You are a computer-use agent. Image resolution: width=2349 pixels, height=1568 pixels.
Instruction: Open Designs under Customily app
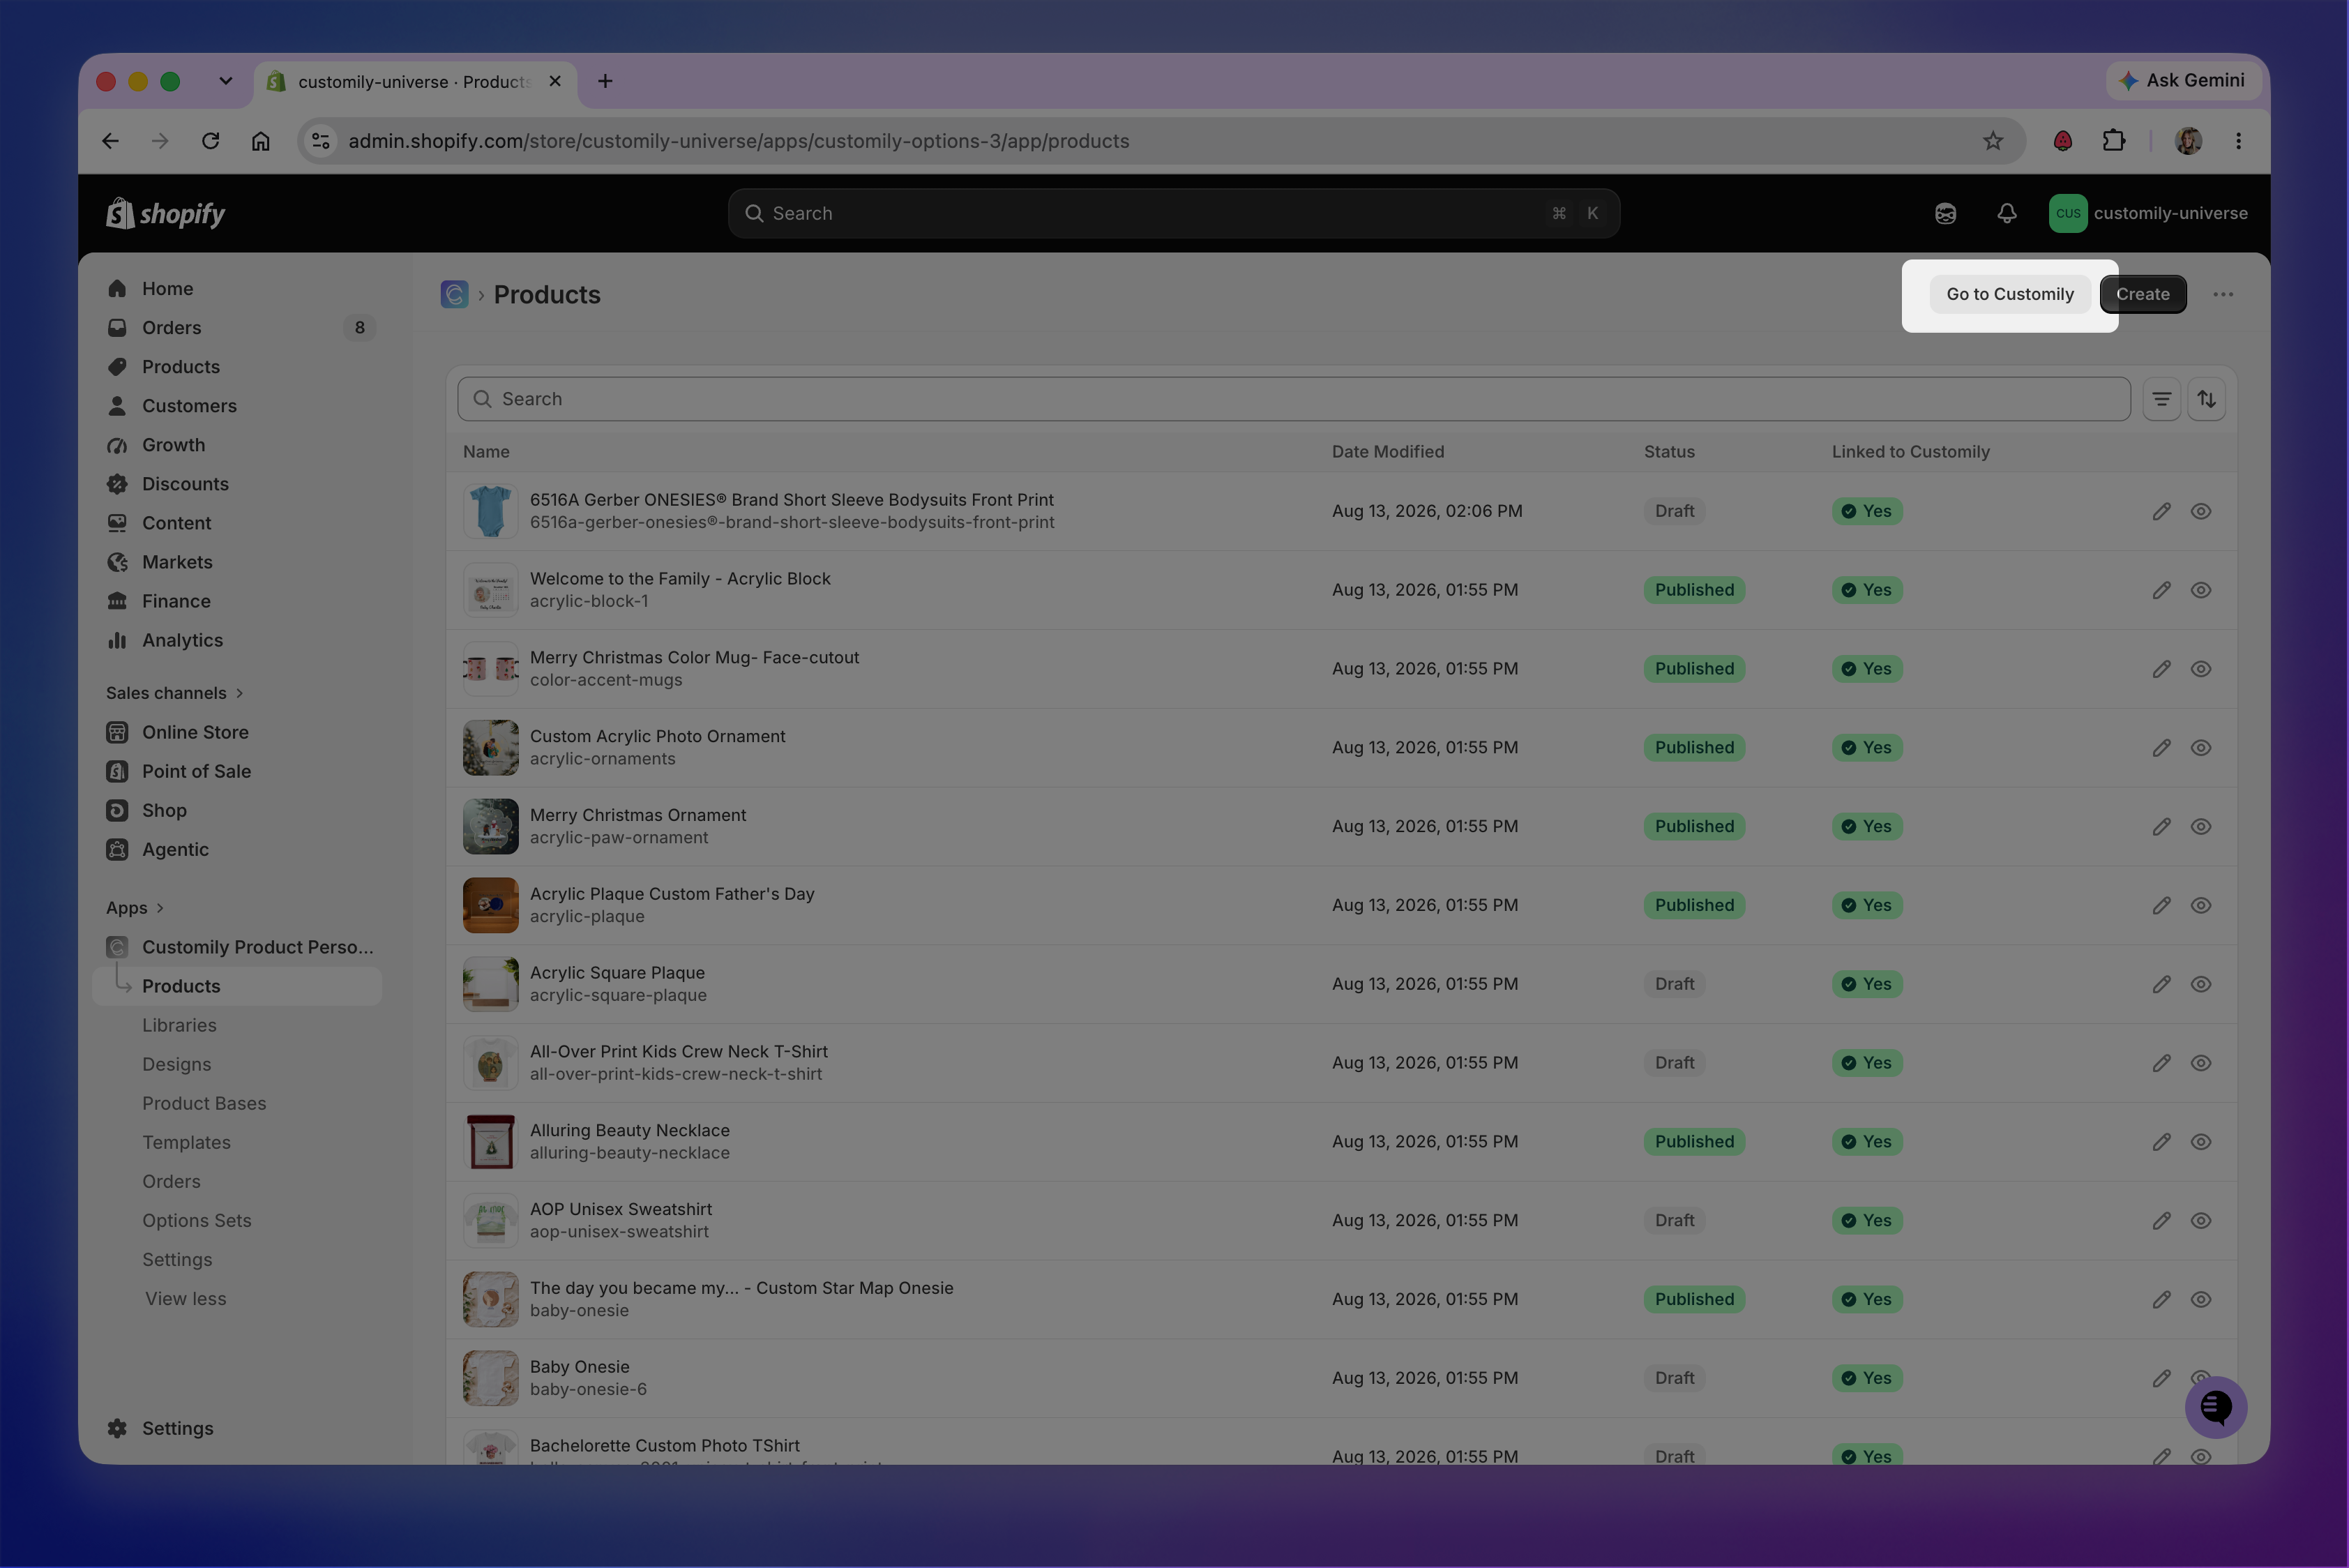click(176, 1064)
